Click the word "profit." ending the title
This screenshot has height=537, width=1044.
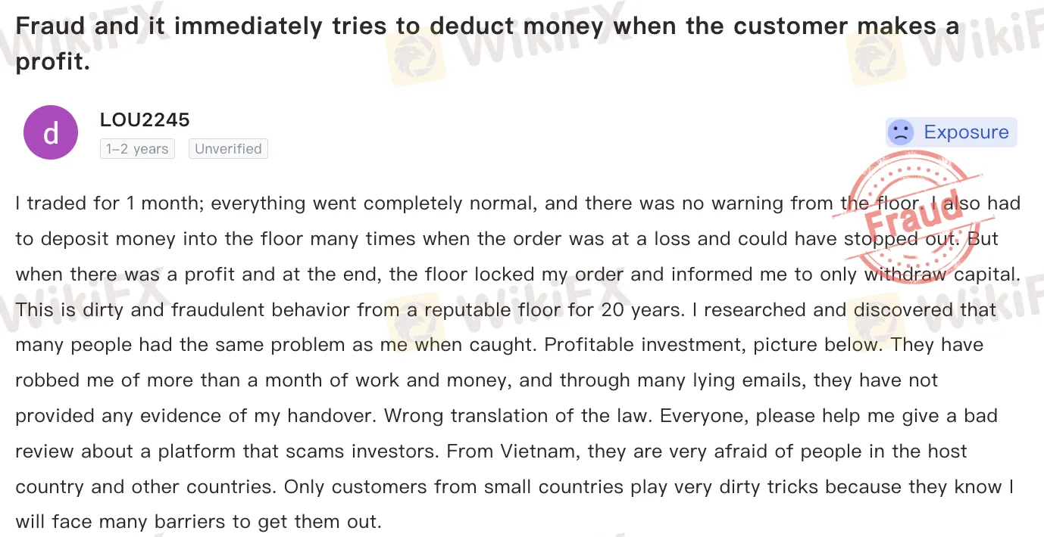click(53, 62)
